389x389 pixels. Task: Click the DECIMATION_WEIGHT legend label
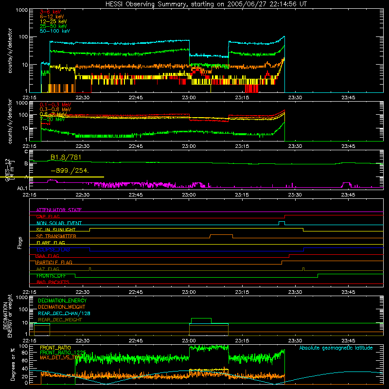[x=62, y=307]
